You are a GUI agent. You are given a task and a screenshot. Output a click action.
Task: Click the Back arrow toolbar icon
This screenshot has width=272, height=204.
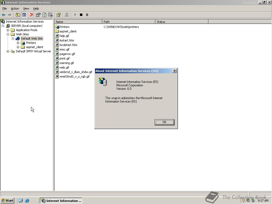pyautogui.click(x=3, y=15)
